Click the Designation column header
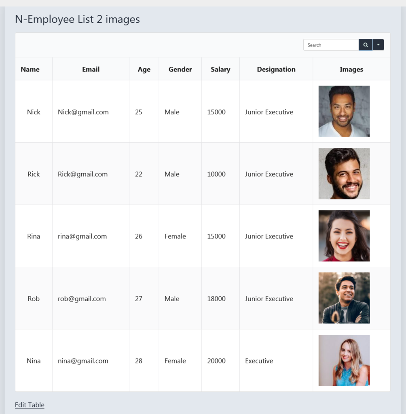Viewport: 406px width, 414px height. pos(276,69)
